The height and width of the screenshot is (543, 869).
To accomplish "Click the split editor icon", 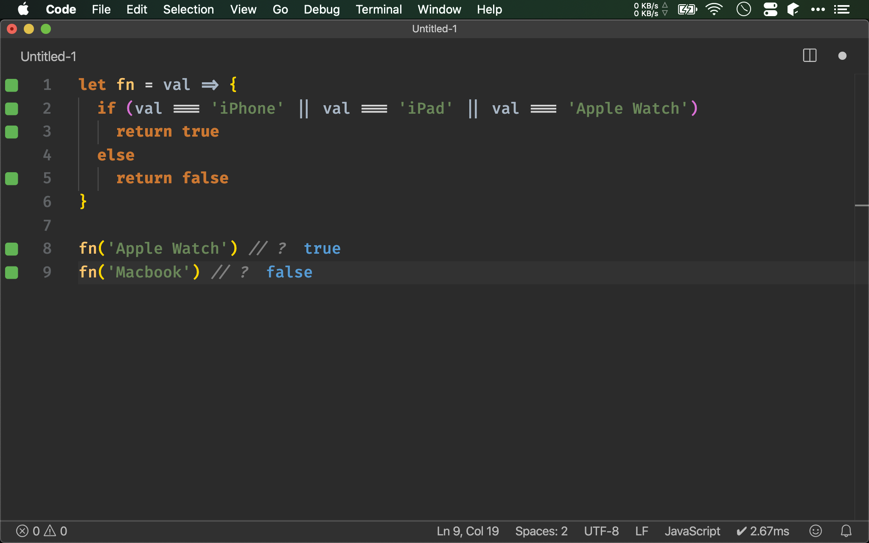I will (x=810, y=56).
